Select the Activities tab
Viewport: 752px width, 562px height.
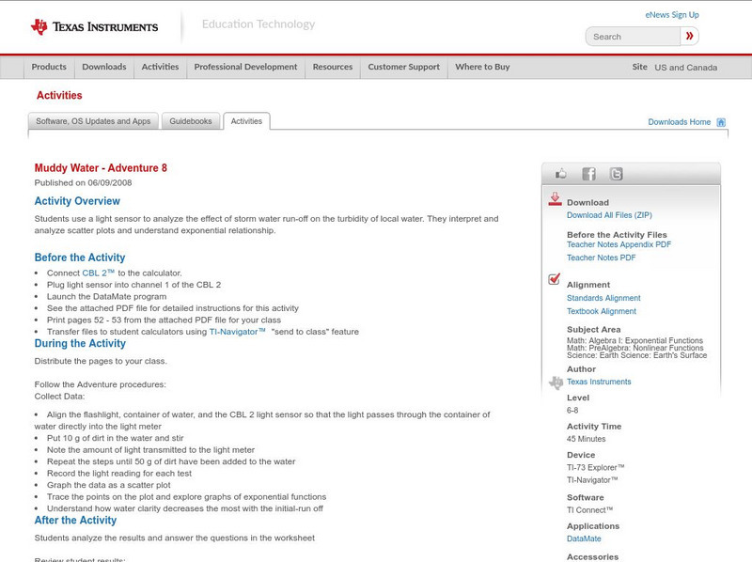[x=246, y=121]
